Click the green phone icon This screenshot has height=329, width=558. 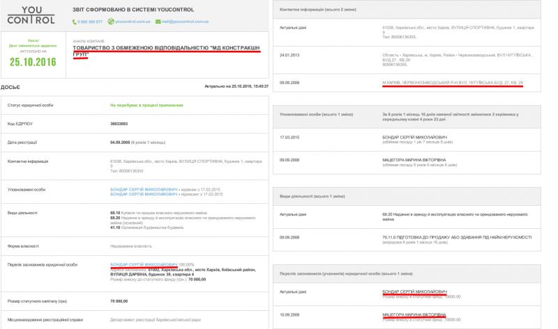coord(75,22)
